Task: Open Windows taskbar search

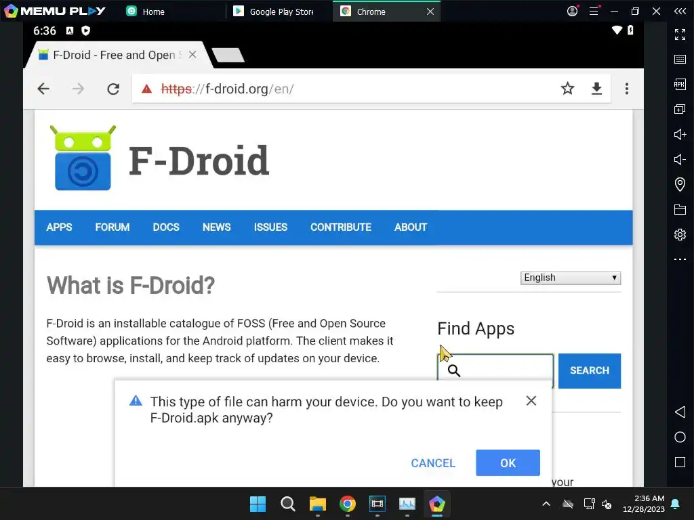Action: point(287,504)
